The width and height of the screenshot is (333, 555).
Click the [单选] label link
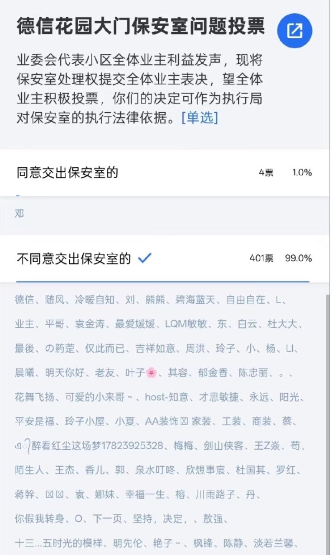pos(200,118)
